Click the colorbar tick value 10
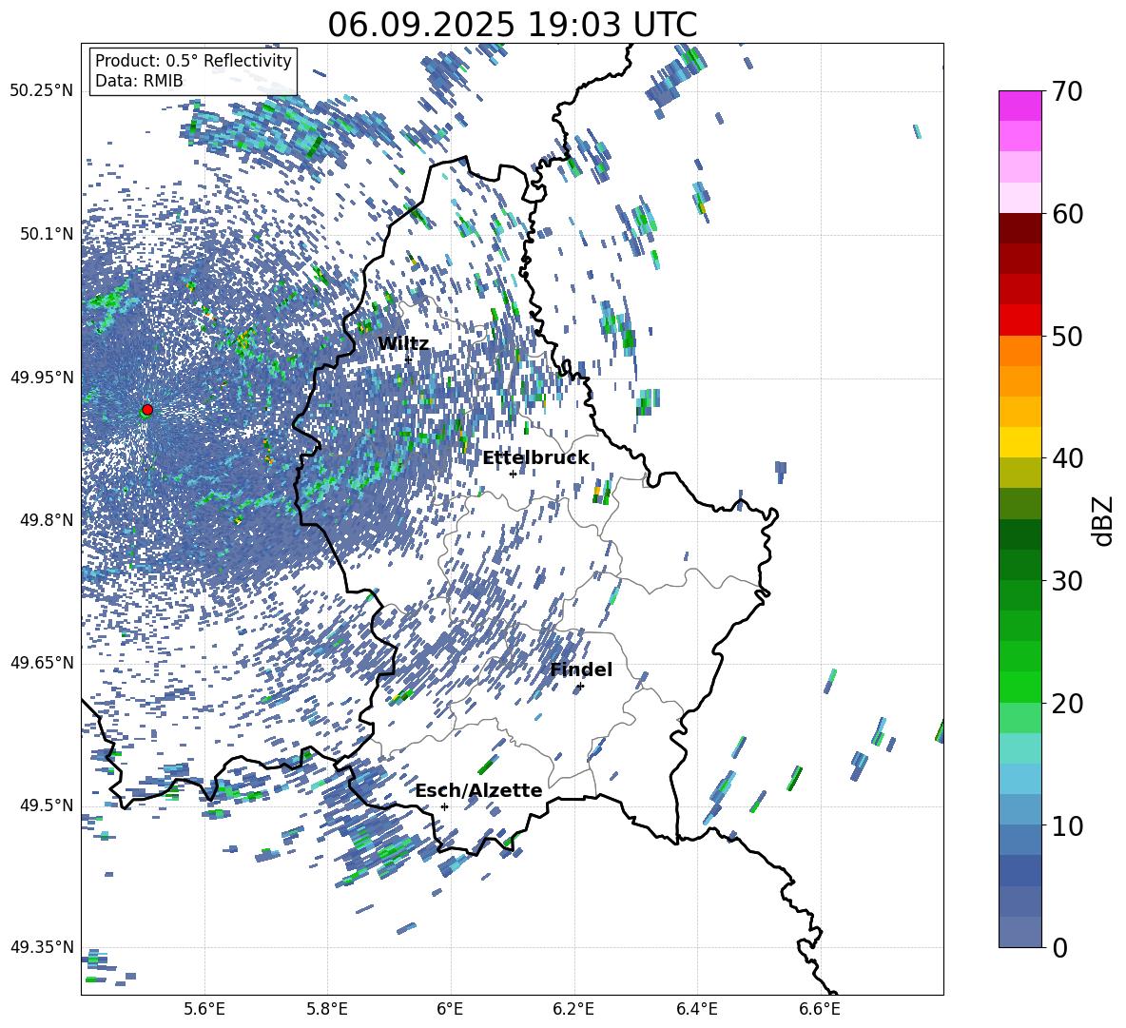Image resolution: width=1126 pixels, height=1028 pixels. pyautogui.click(x=1067, y=825)
